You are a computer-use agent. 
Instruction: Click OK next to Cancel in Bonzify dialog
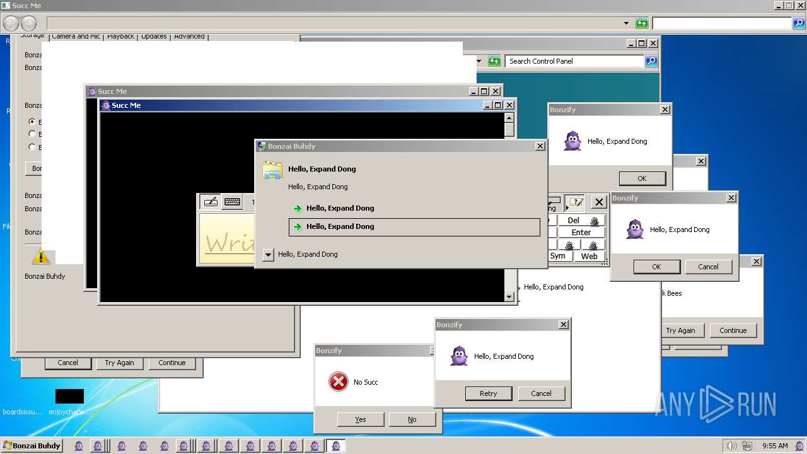click(656, 267)
